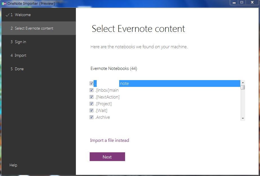Jump to the Sign in step
Image resolution: width=260 pixels, height=176 pixels.
coord(39,42)
